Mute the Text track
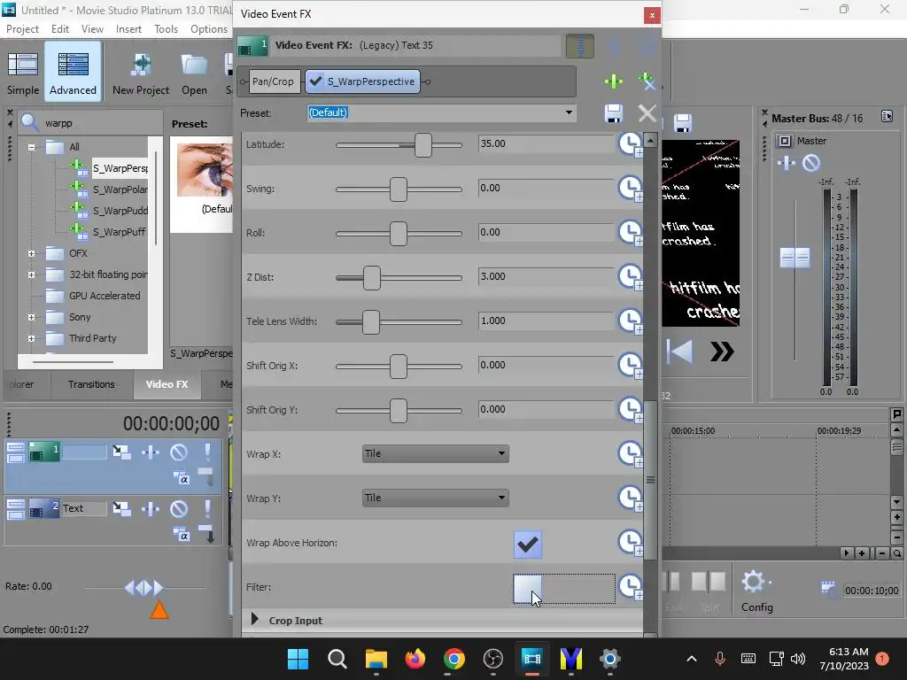The width and height of the screenshot is (907, 680). [179, 509]
